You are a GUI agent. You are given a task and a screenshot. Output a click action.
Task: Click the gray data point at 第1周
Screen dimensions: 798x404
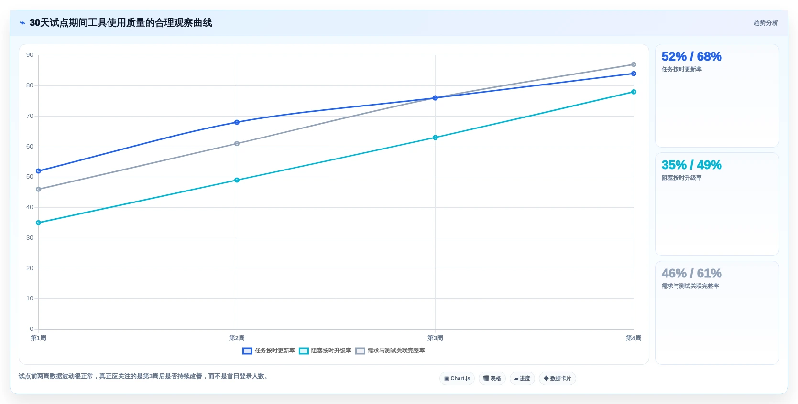pos(39,189)
